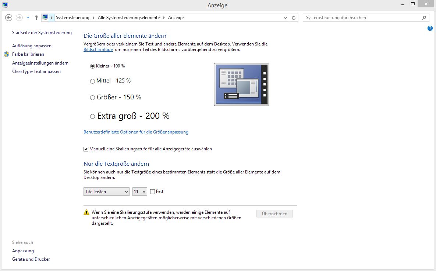This screenshot has height=271, width=436.
Task: Open Auflösung anpassen link
Action: [32, 46]
